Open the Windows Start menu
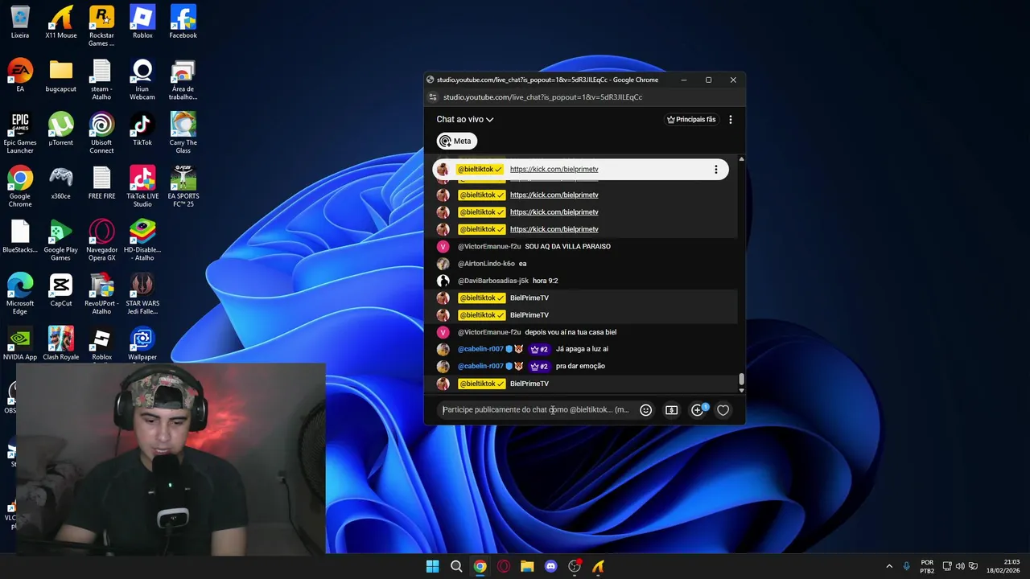The image size is (1030, 579). [432, 566]
